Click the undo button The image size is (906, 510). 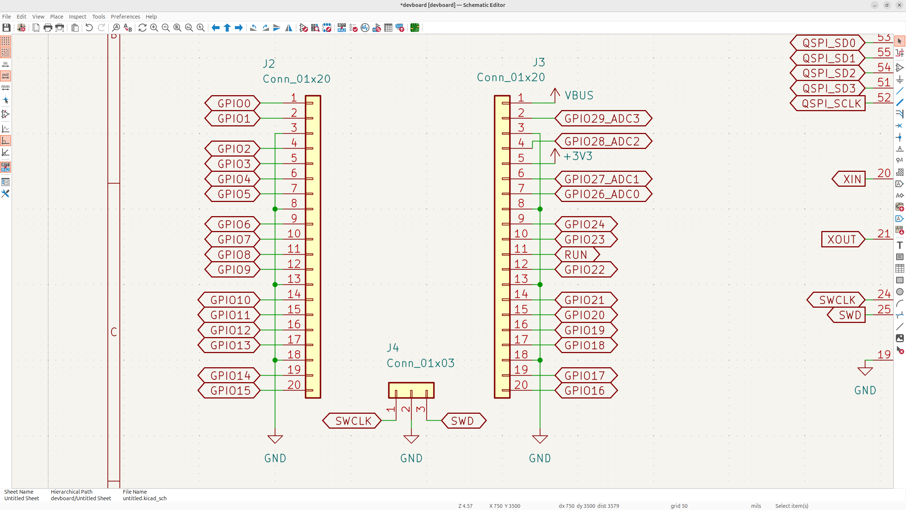tap(89, 28)
